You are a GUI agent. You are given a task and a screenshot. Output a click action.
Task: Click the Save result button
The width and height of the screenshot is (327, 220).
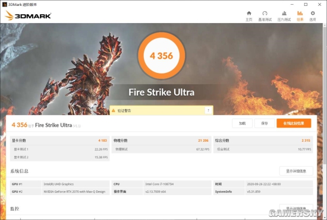pos(265,123)
